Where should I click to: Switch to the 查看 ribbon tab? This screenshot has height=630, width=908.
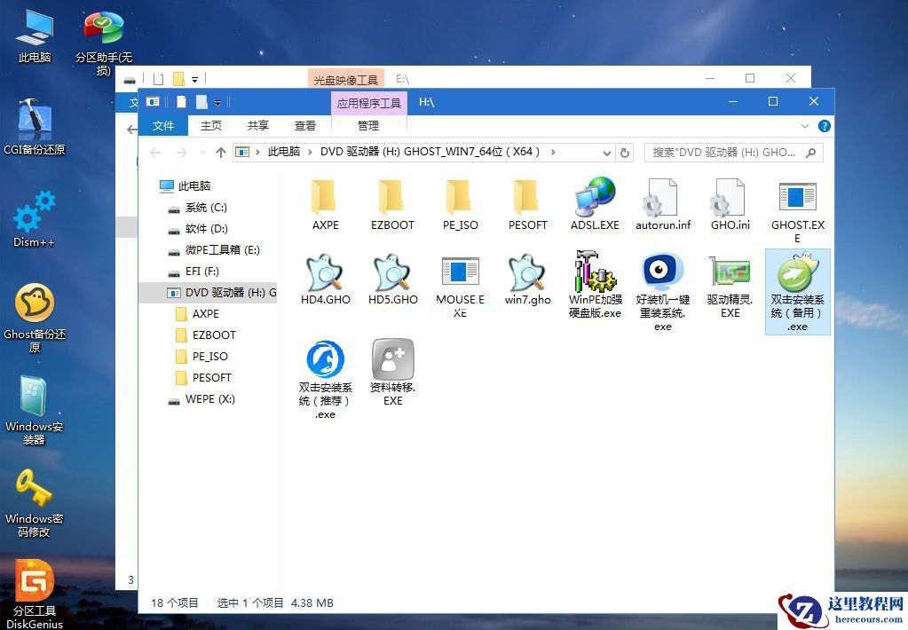(x=304, y=125)
